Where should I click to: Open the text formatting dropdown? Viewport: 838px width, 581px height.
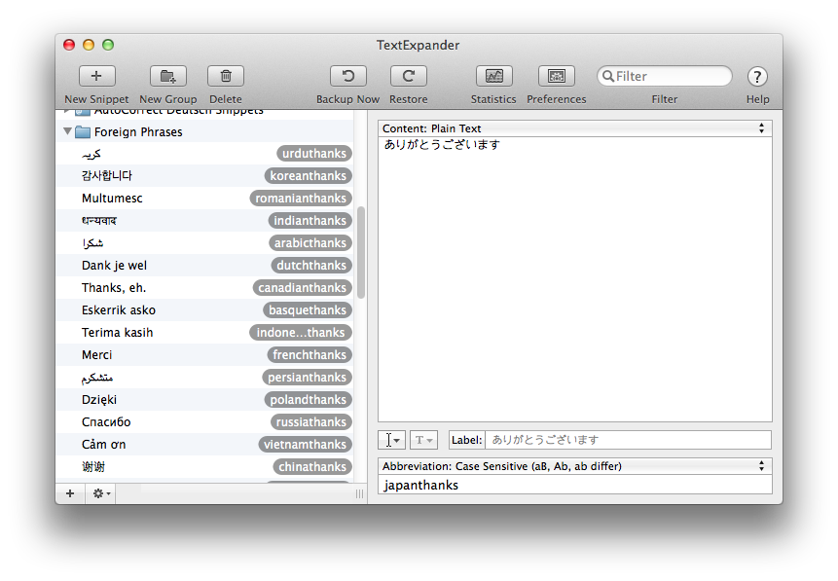click(423, 440)
